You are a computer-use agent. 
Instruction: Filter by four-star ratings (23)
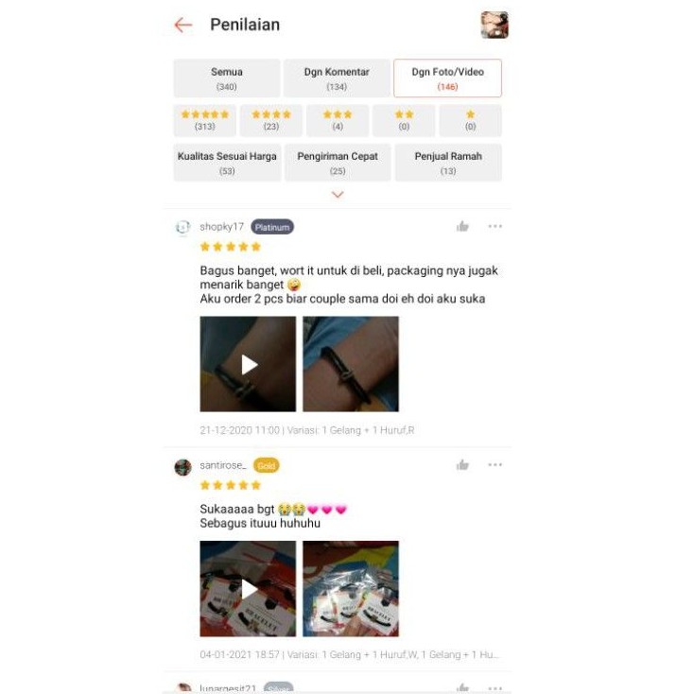coord(270,120)
